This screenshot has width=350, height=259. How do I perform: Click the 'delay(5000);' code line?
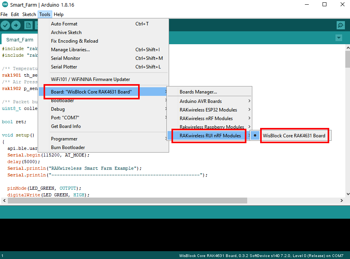[24, 162]
